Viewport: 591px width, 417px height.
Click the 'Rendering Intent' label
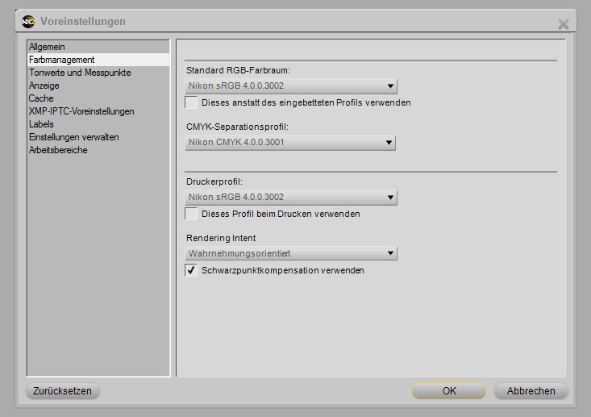coord(221,238)
